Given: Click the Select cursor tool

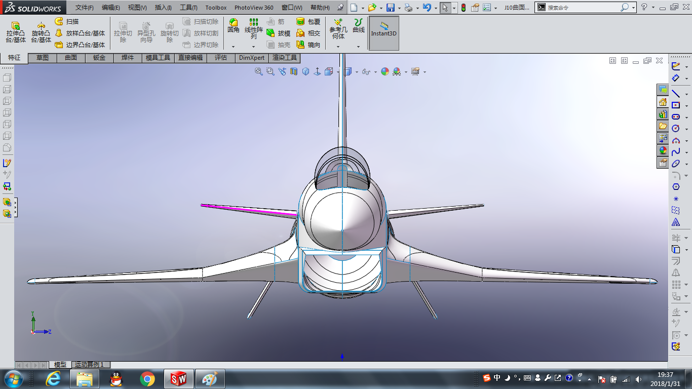Looking at the screenshot, I should (x=445, y=8).
